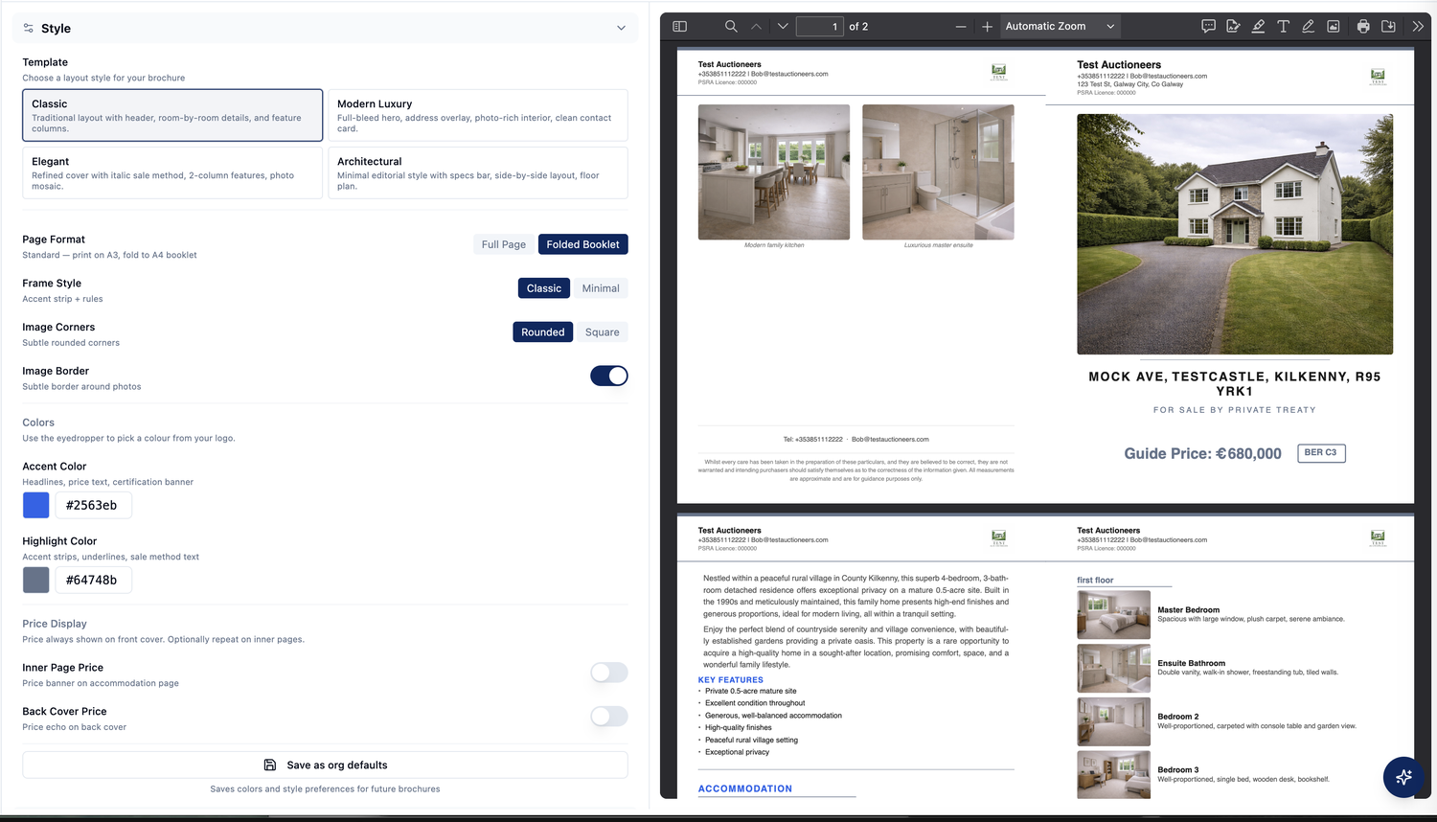This screenshot has width=1437, height=822.
Task: Edit the highlight hex value #64748b
Action: 93,580
